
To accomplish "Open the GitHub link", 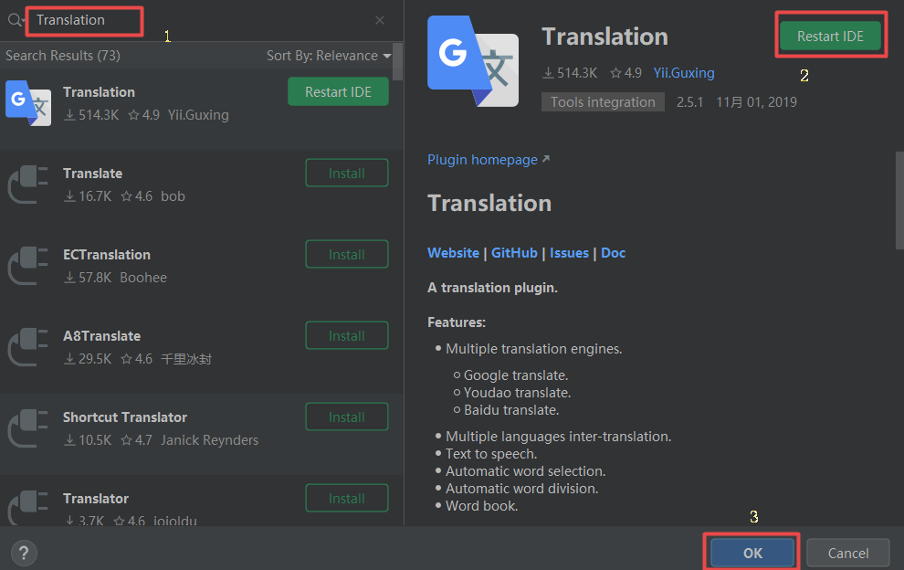I will pos(514,253).
